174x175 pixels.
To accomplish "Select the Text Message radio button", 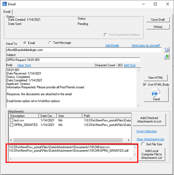I will [50, 43].
